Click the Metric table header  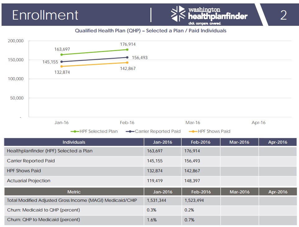coord(74,192)
